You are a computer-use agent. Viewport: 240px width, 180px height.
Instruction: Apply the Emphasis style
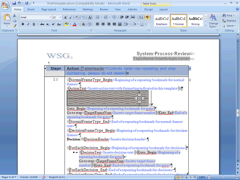click(162, 21)
